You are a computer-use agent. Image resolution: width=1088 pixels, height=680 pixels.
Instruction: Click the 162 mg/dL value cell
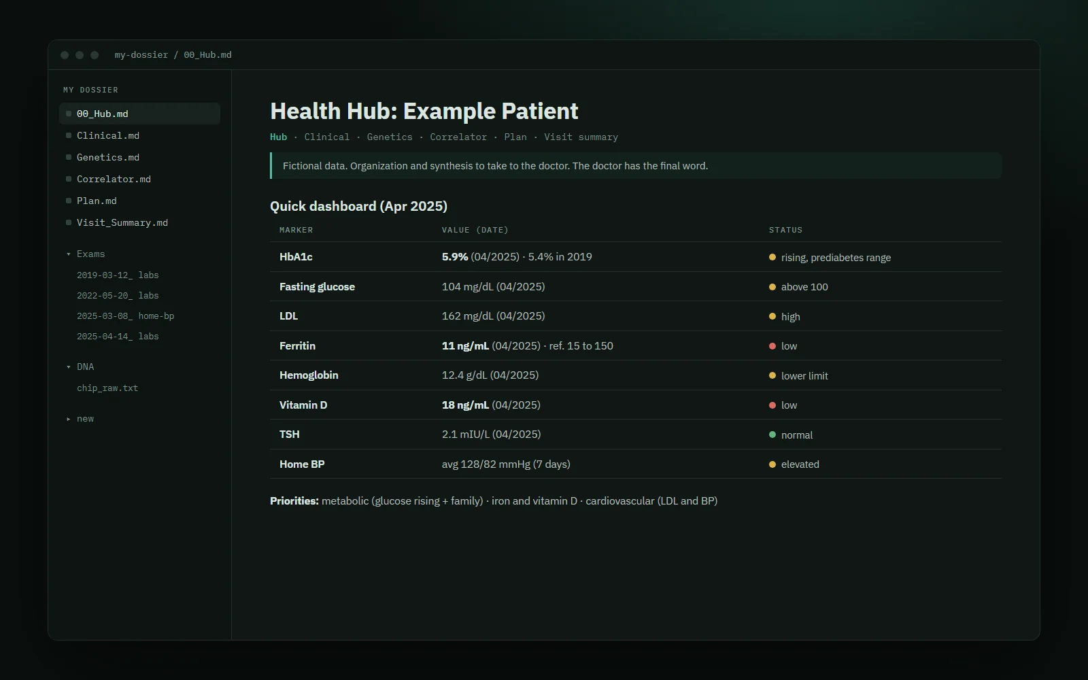coord(494,316)
